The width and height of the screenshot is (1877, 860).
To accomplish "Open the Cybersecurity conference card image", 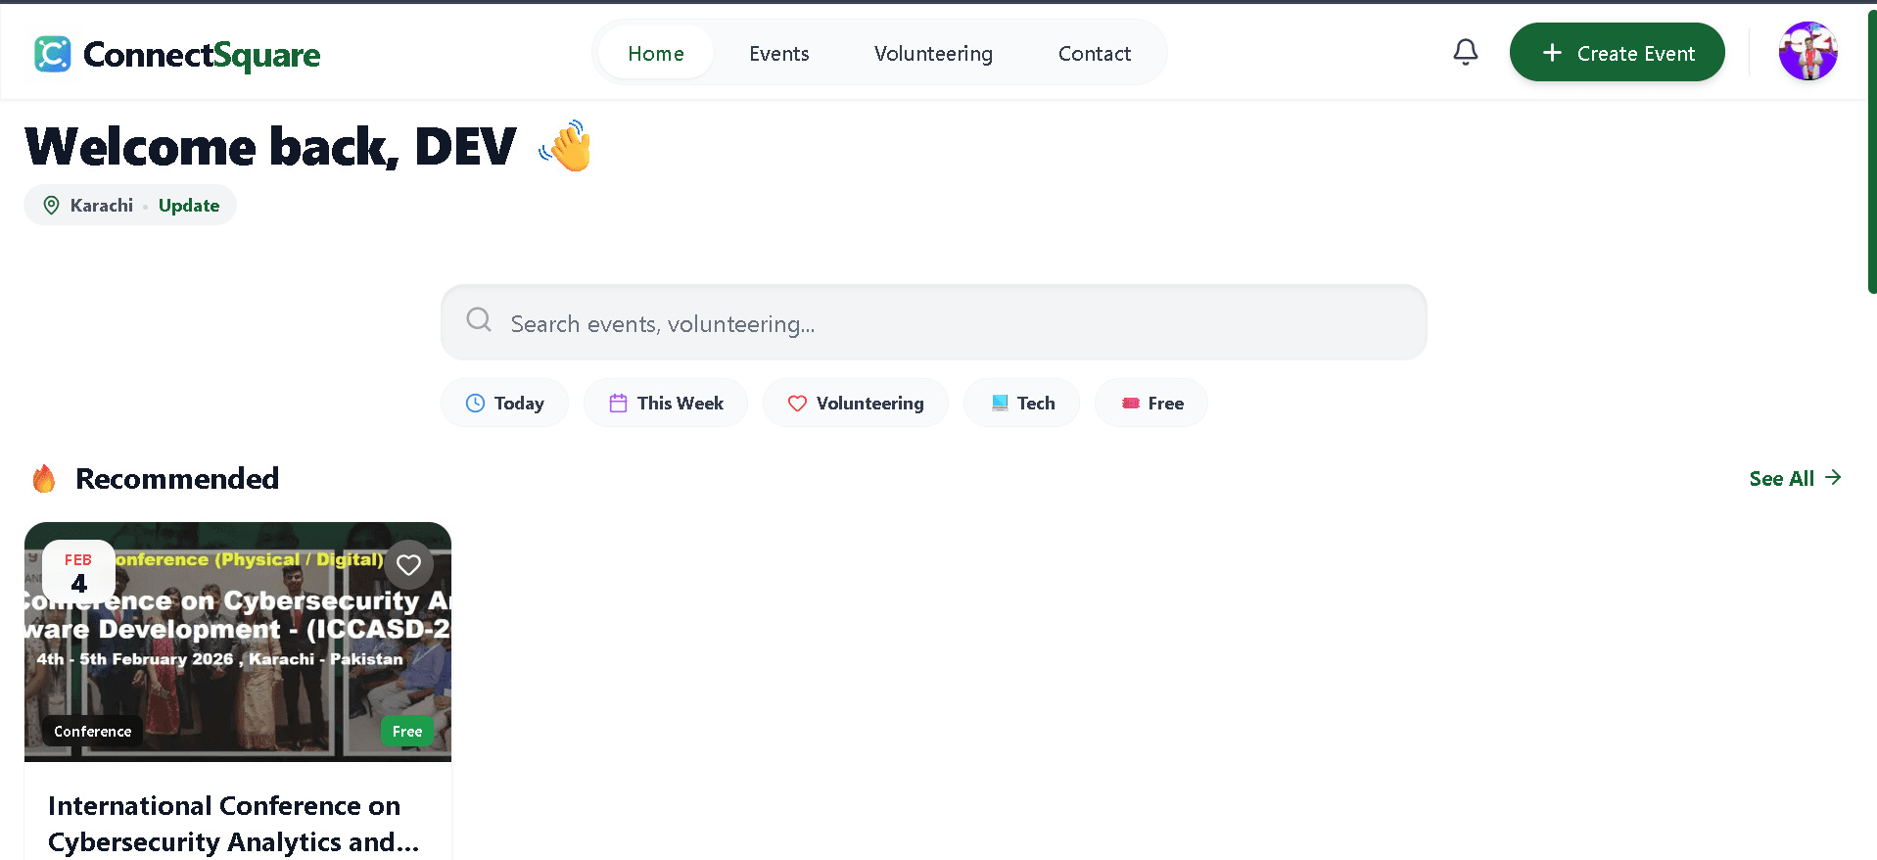I will (238, 642).
